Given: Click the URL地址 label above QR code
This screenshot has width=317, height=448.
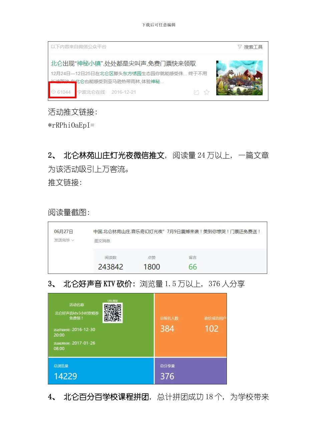Looking at the screenshot, I should 112,301.
